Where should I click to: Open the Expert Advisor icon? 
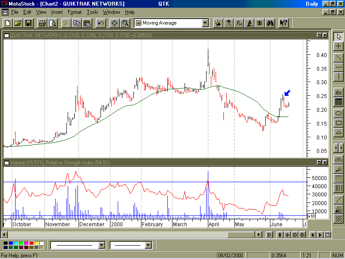tap(218, 23)
